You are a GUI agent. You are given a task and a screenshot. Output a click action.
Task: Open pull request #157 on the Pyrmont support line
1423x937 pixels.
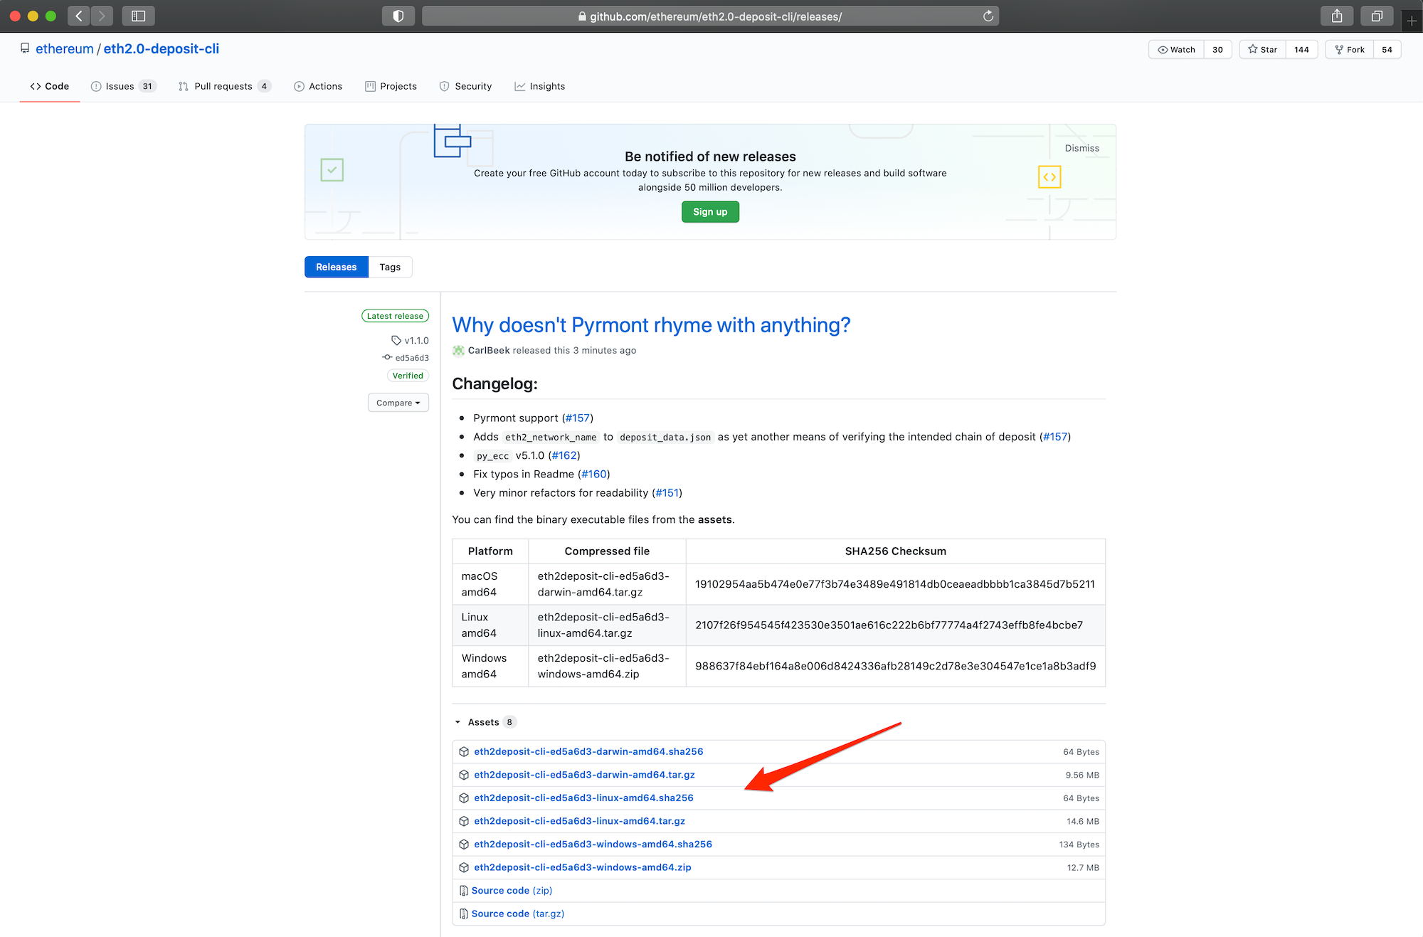577,418
